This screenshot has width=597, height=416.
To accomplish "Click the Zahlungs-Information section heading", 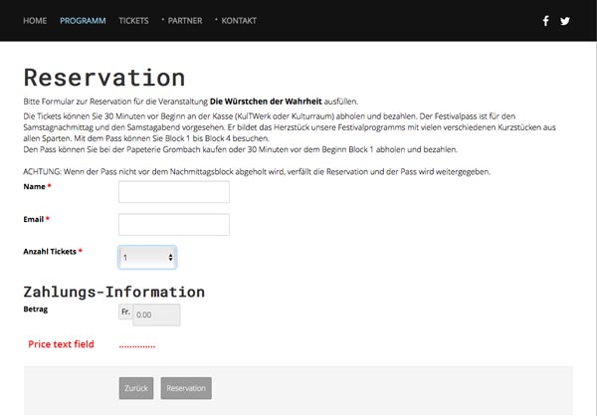I will click(113, 293).
